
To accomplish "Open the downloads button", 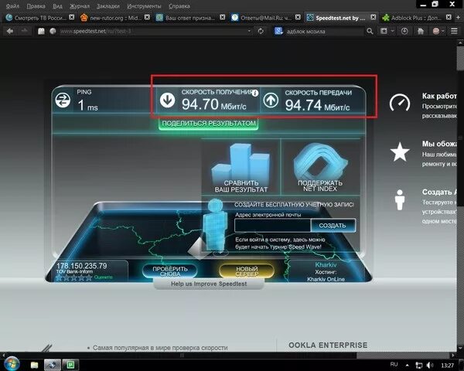I will (404, 31).
